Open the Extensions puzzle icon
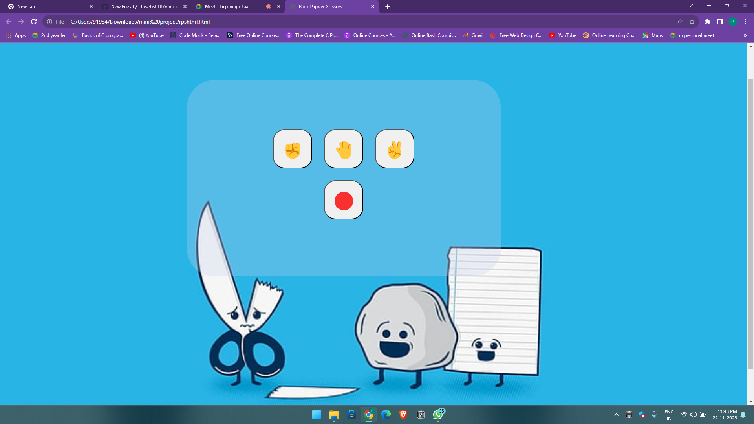This screenshot has height=424, width=754. 708,22
